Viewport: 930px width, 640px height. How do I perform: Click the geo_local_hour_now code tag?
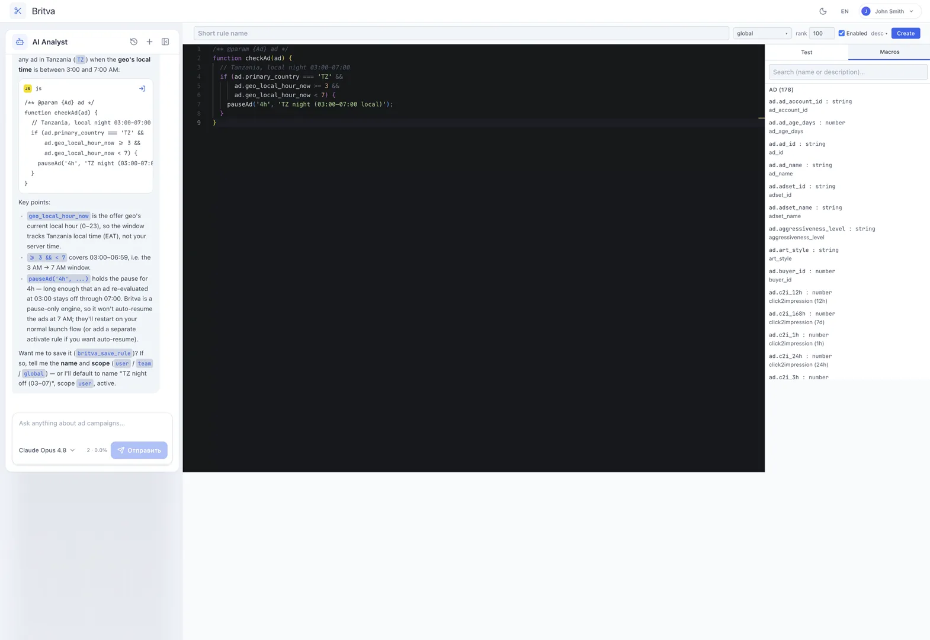(59, 216)
